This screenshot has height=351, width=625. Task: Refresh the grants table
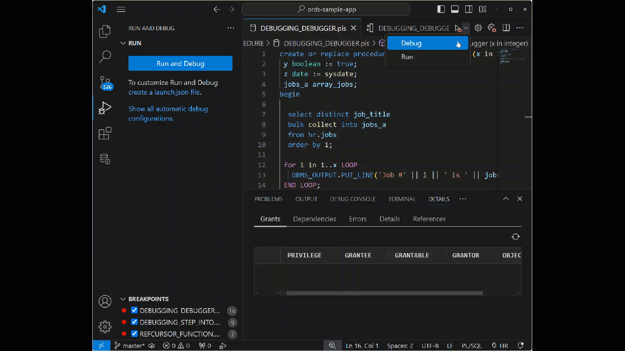(516, 237)
